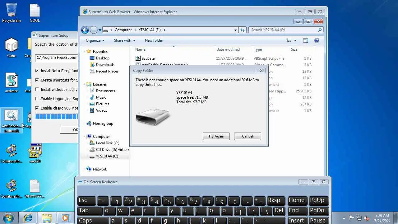
Task: Click OK button in Supermium Setup
Action: click(x=69, y=130)
